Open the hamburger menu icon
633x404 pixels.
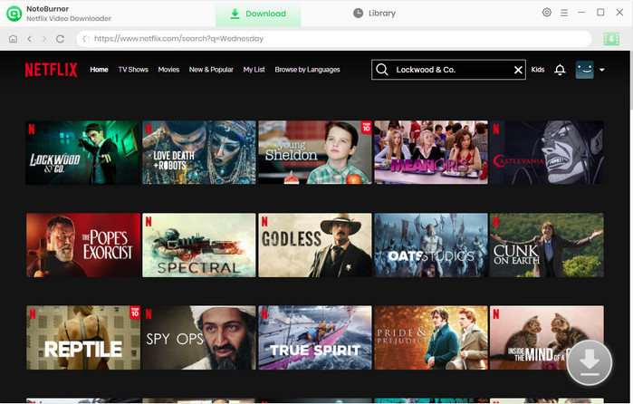[x=564, y=13]
